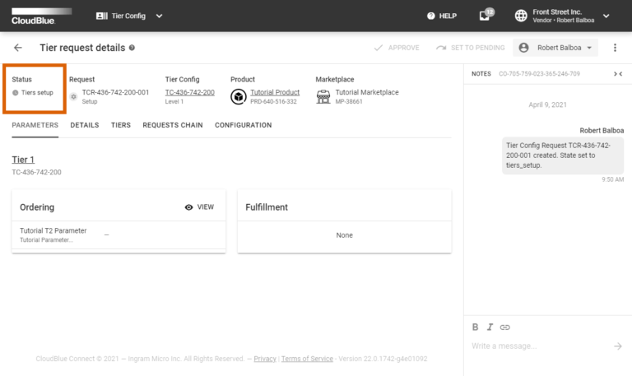Collapse the NOTES panel

coord(618,74)
